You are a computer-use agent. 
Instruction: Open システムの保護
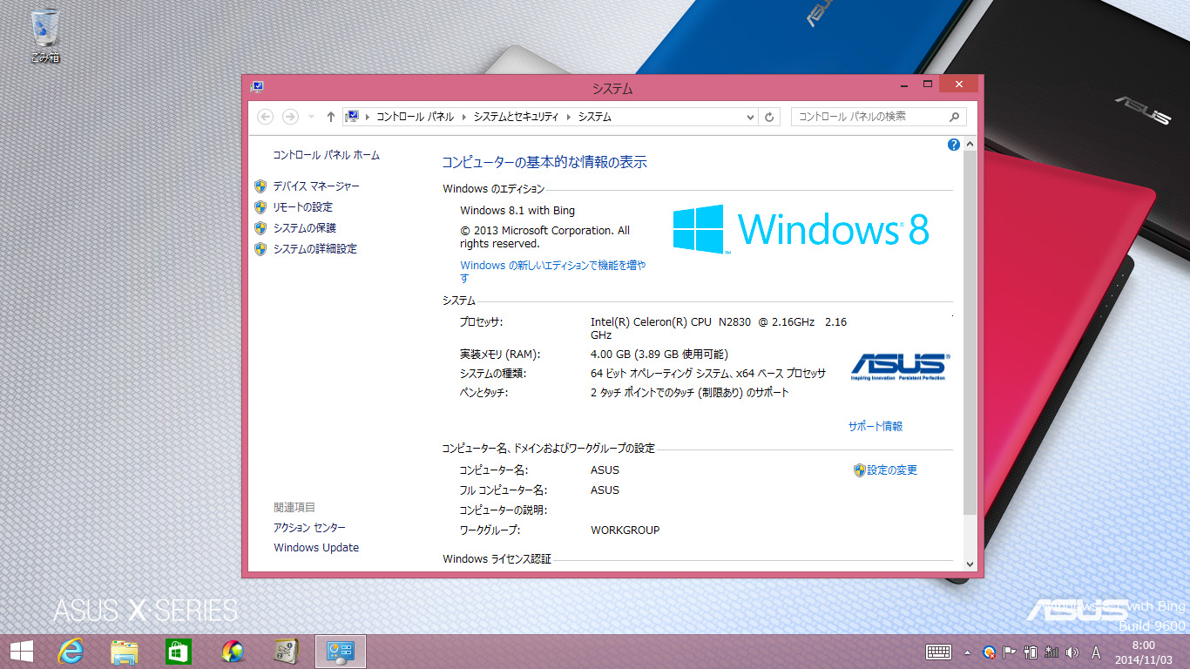pyautogui.click(x=305, y=228)
